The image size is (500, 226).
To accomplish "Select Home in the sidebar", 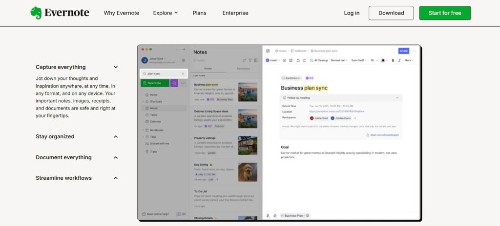I will tap(151, 95).
